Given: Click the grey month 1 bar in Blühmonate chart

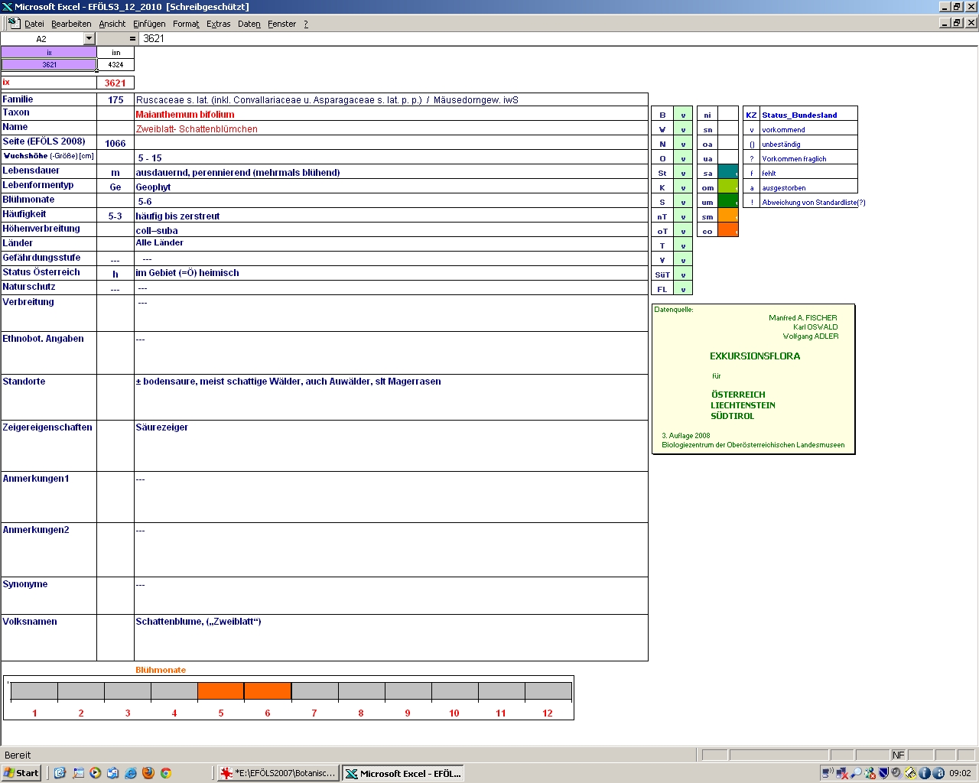Looking at the screenshot, I should click(x=34, y=691).
